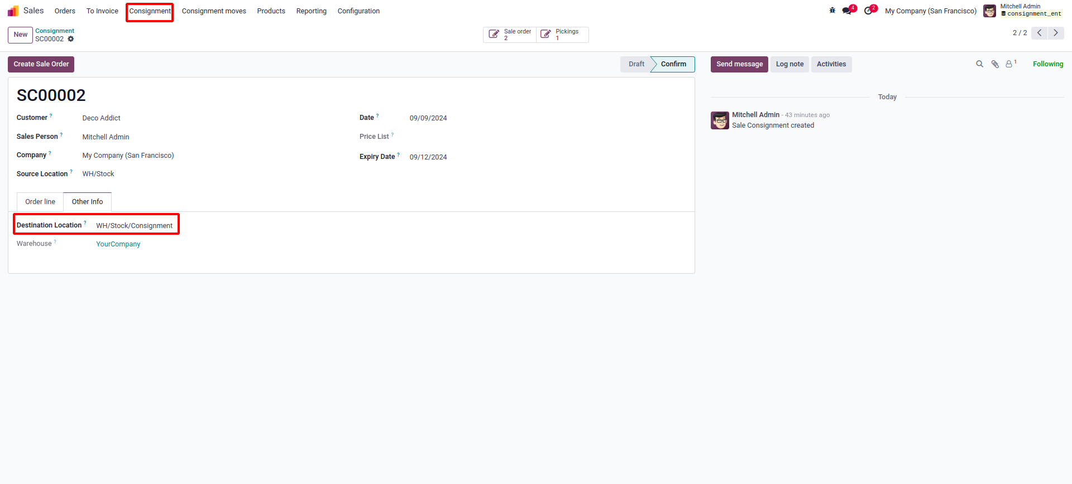Image resolution: width=1072 pixels, height=484 pixels.
Task: Open the activities clock icon
Action: (869, 11)
